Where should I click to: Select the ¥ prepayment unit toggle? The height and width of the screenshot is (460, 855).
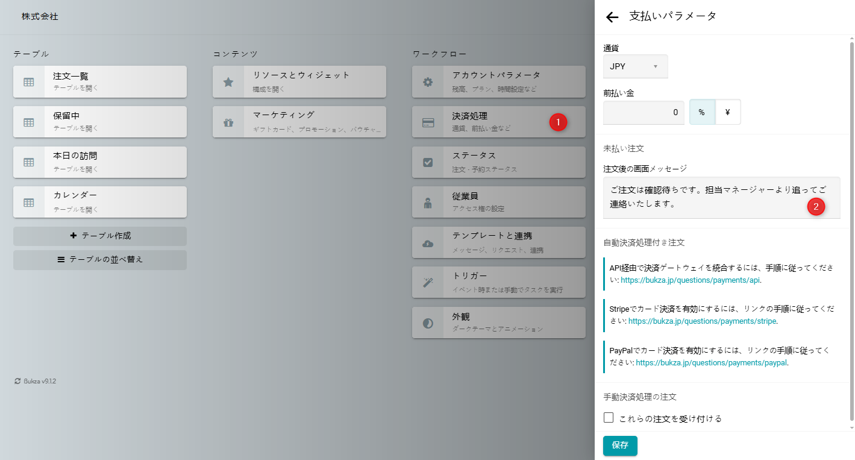728,112
